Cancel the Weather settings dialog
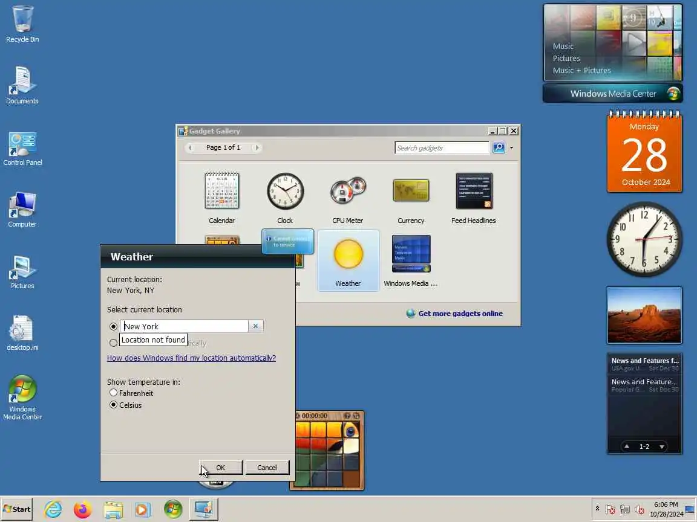 point(267,468)
